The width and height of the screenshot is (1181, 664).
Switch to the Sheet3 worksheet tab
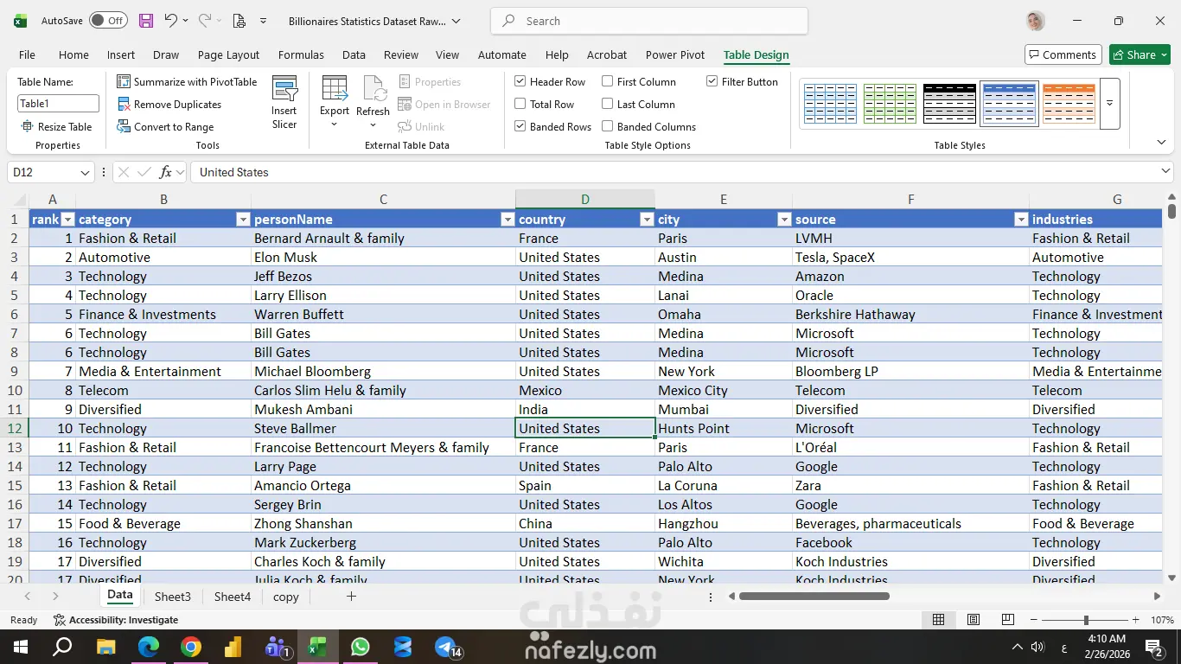tap(173, 597)
